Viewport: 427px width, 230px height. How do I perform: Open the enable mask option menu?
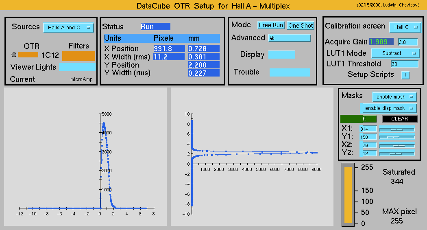click(394, 97)
